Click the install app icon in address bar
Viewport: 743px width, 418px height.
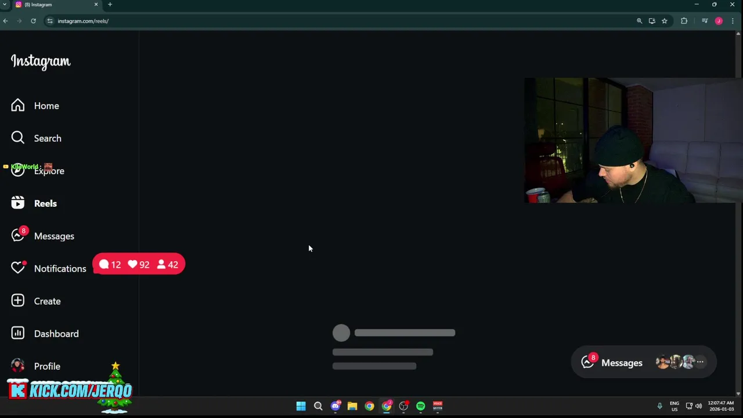652,21
